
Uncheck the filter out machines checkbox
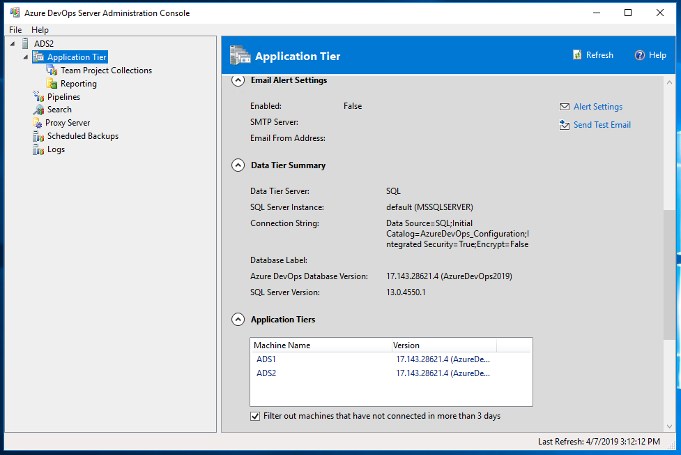[x=255, y=417]
